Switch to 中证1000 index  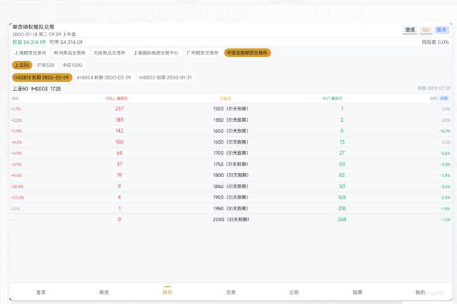(x=72, y=65)
